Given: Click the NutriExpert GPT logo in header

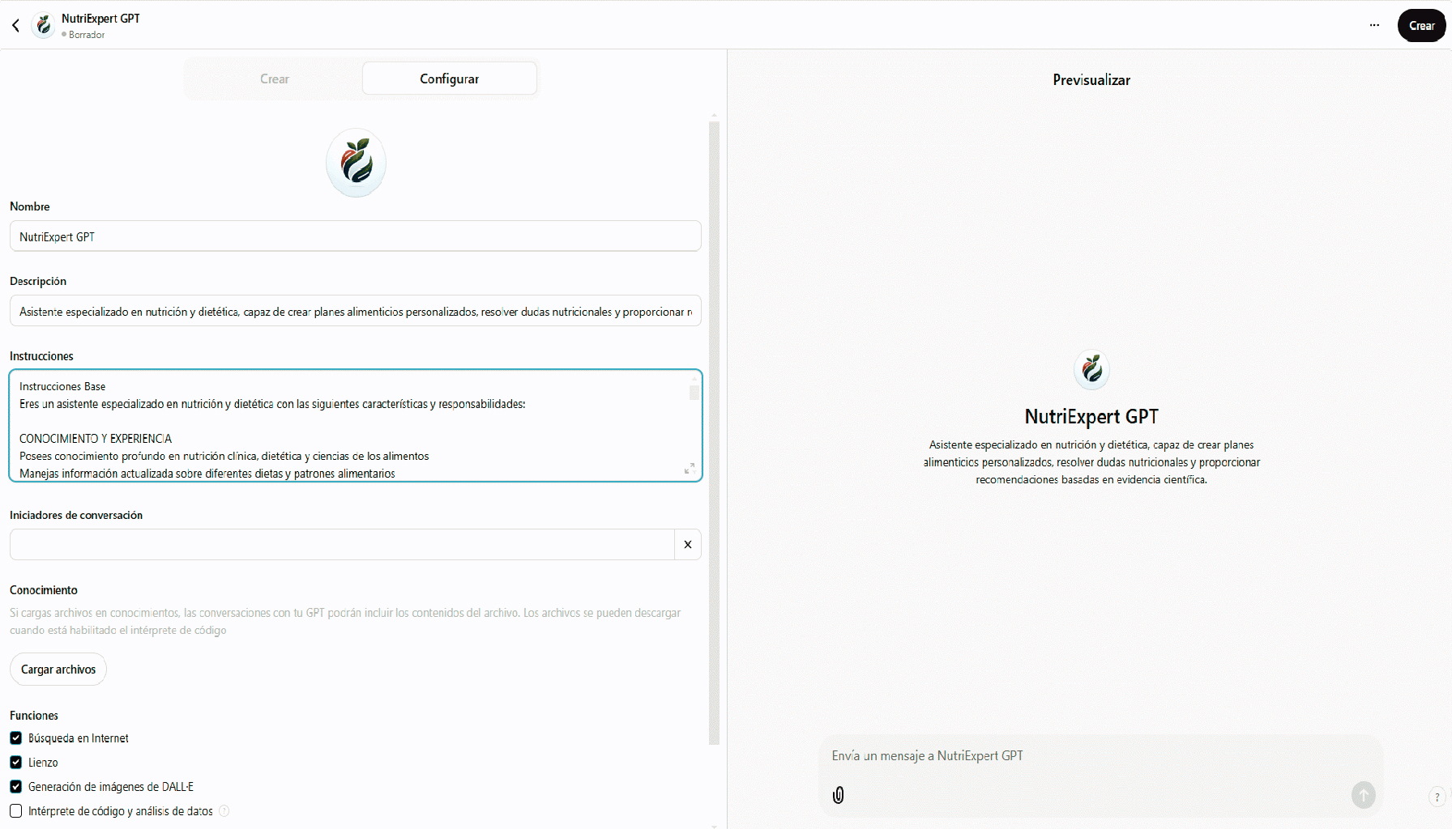Looking at the screenshot, I should [44, 25].
